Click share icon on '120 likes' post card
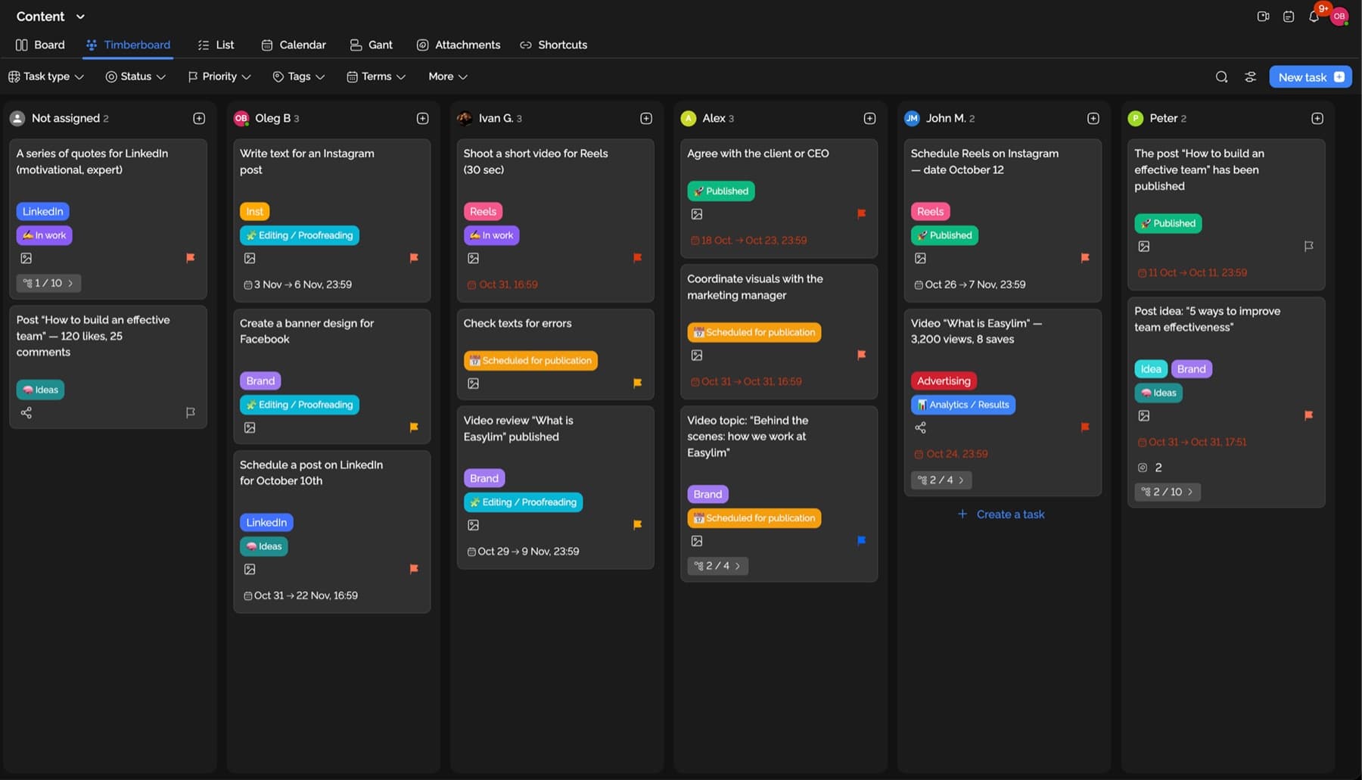The width and height of the screenshot is (1362, 780). (x=26, y=412)
